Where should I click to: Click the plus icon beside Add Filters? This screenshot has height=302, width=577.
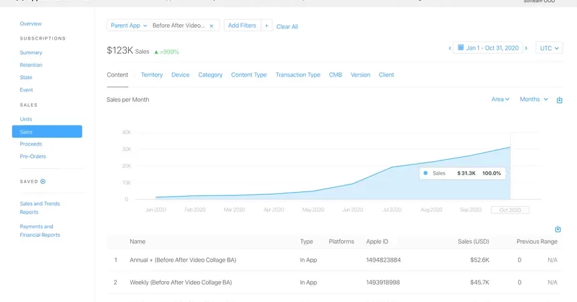(x=266, y=26)
